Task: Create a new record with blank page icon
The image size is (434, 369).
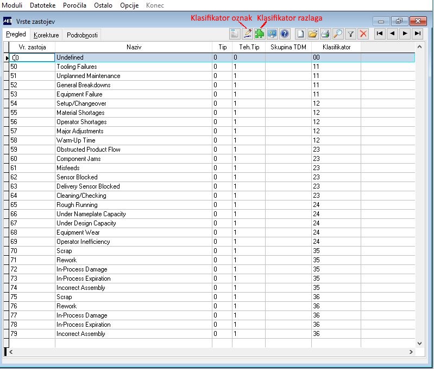Action: [x=300, y=34]
